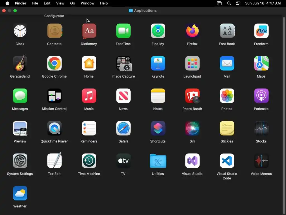The width and height of the screenshot is (286, 215).
Task: Click the Utilities folder icon
Action: (158, 161)
